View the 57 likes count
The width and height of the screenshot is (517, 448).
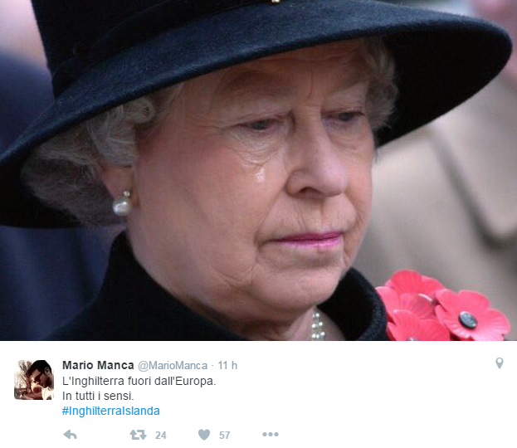point(225,436)
